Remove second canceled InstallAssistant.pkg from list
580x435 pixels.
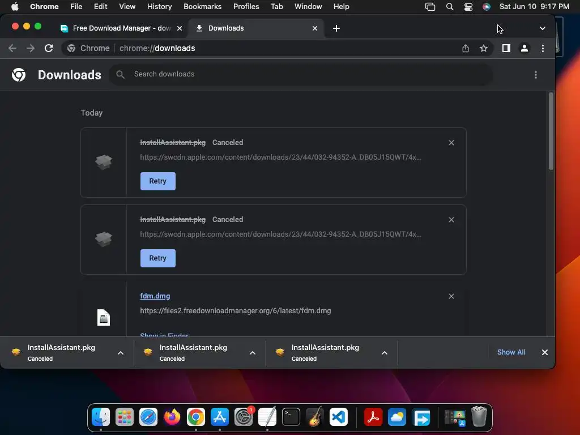pyautogui.click(x=451, y=220)
